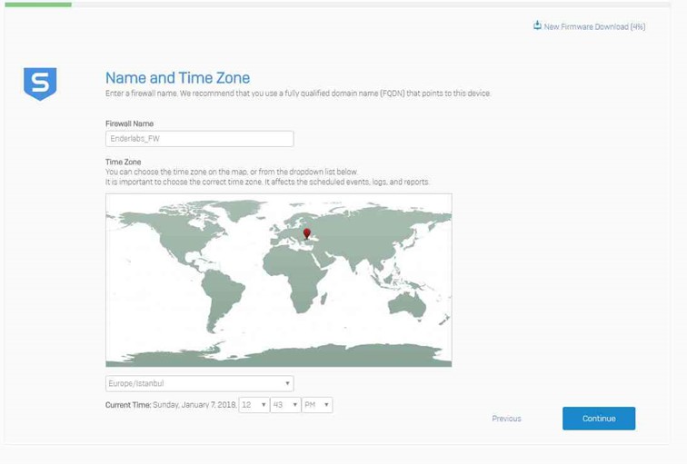Click the green setup progress bar at top
The height and width of the screenshot is (464, 687).
36,4
